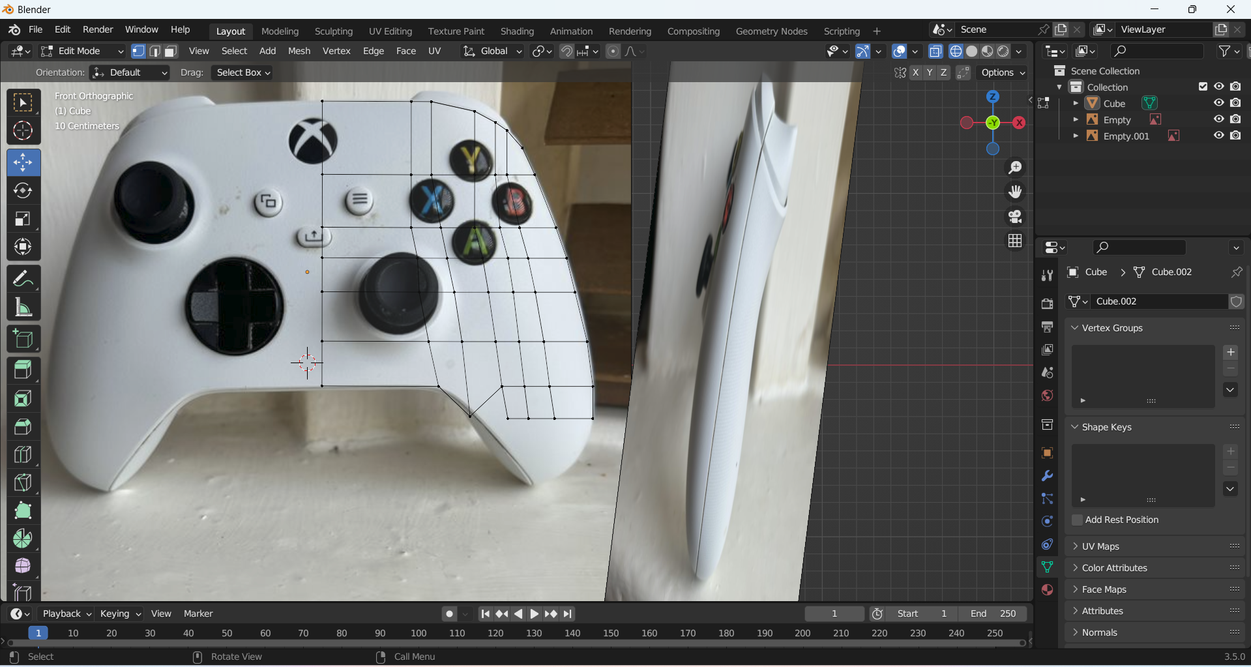Image resolution: width=1251 pixels, height=667 pixels.
Task: Click the Toggle camera view icon
Action: click(x=1015, y=216)
